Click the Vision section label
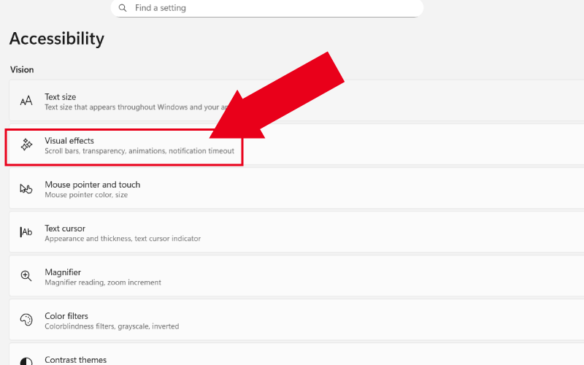The width and height of the screenshot is (584, 365). tap(22, 69)
